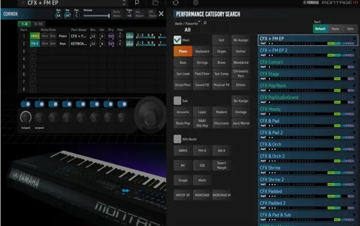Select the Organ main category

tap(221, 51)
